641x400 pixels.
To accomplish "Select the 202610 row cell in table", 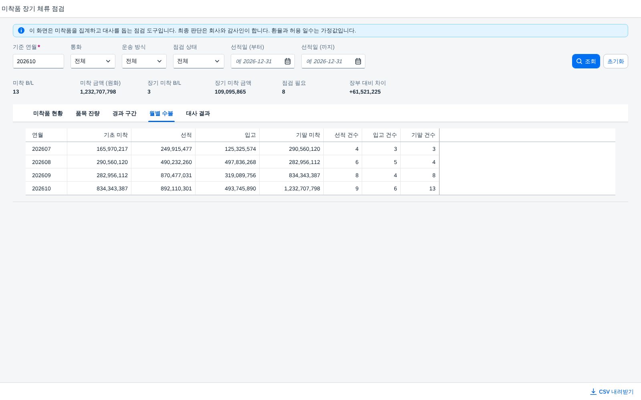I will point(46,188).
